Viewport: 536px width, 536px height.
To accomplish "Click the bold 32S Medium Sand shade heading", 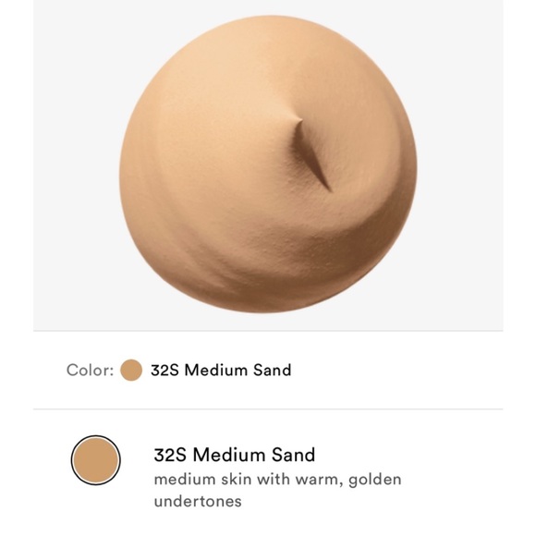I will tap(235, 455).
